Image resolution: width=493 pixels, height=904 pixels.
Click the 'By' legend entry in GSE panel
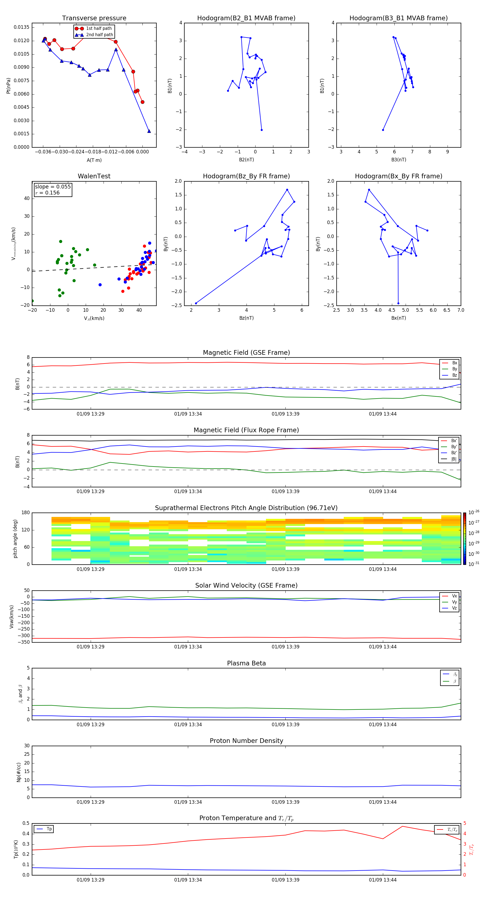[450, 369]
